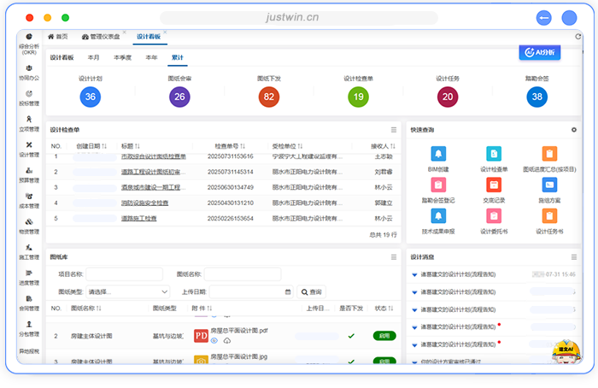Click the 项目名称 input field
The height and width of the screenshot is (388, 598).
click(124, 274)
